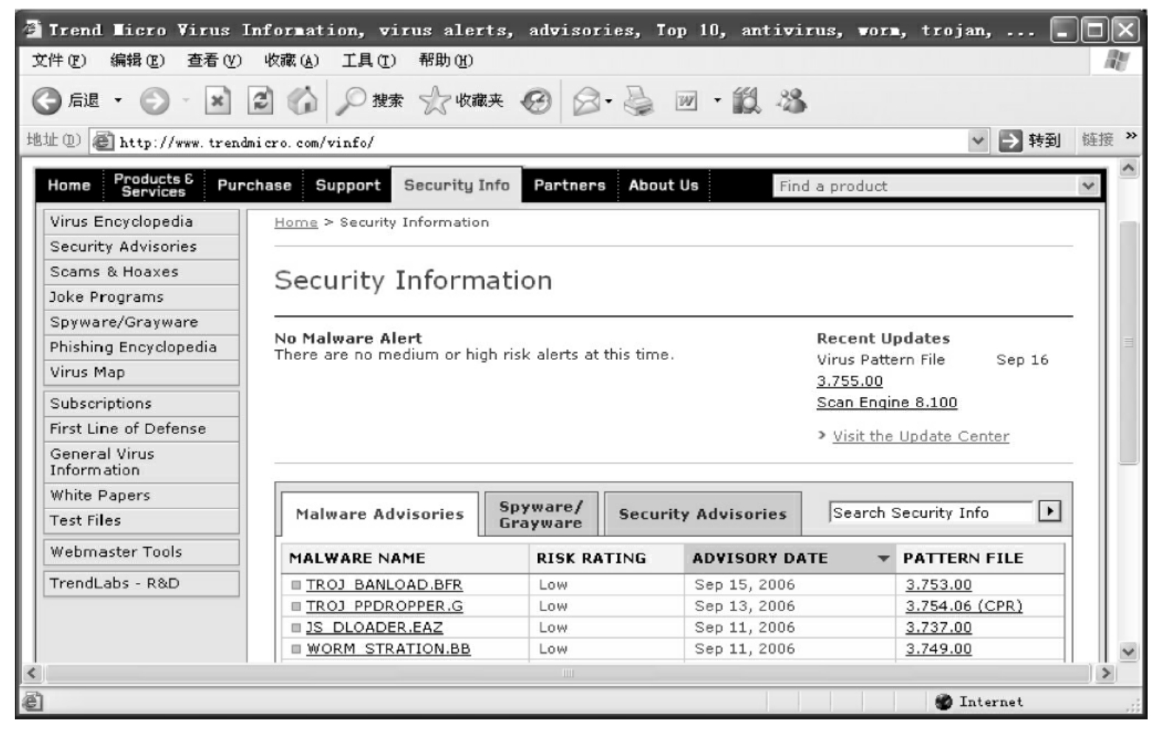Viewport: 1169px width, 729px height.
Task: Click the Mail envelope icon
Action: [587, 101]
